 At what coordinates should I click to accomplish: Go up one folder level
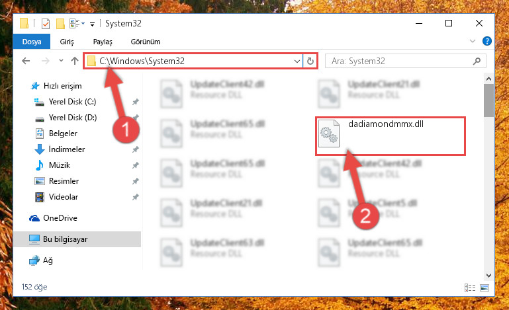[75, 61]
